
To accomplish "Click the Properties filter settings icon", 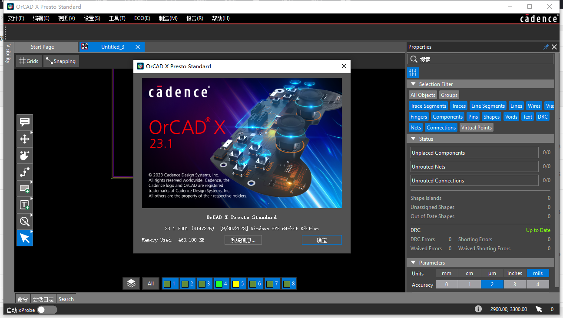I will [x=413, y=73].
